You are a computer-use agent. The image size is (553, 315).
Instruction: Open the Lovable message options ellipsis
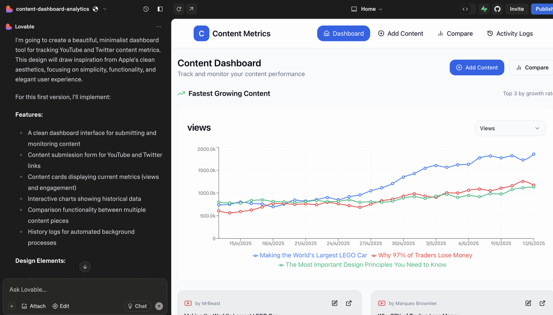pyautogui.click(x=159, y=27)
